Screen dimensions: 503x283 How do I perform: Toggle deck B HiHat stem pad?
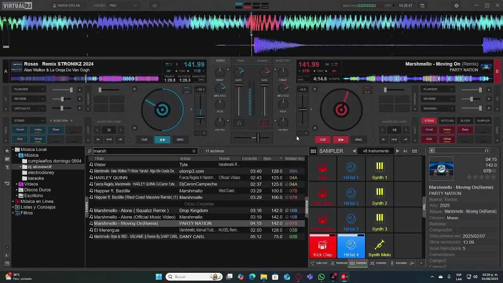[447, 139]
